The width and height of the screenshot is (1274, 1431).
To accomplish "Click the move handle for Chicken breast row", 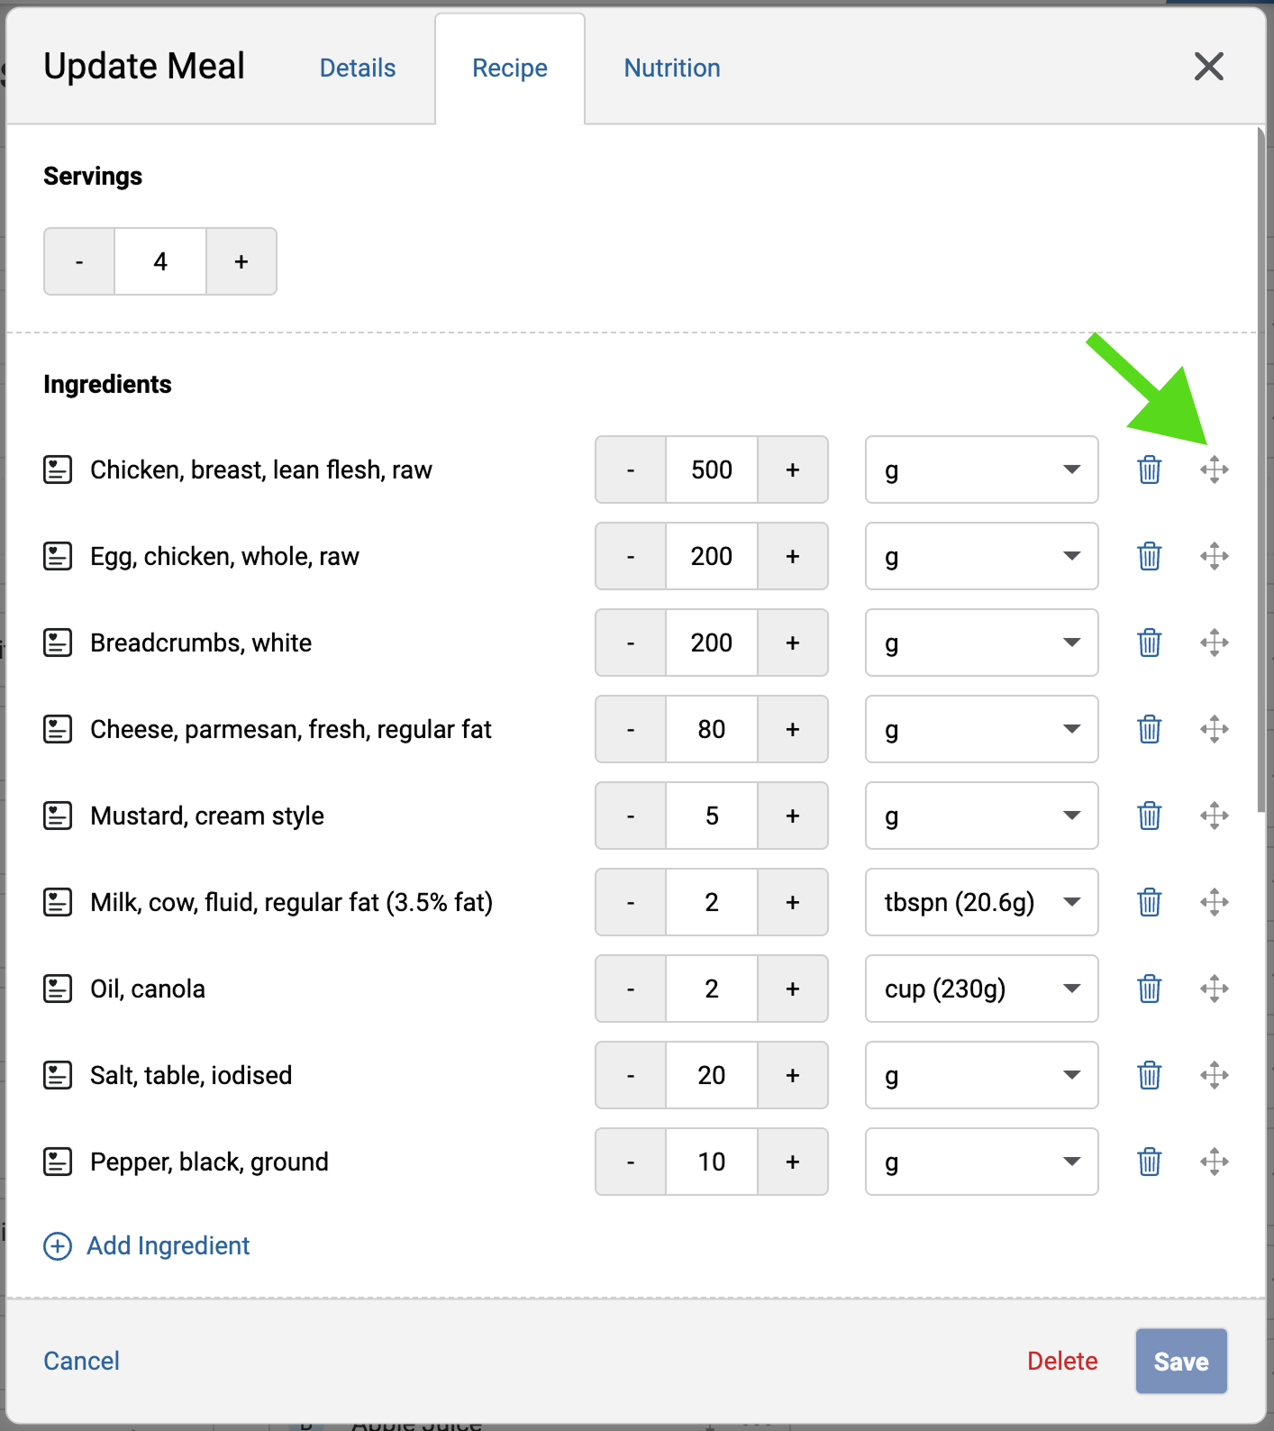I will [1214, 469].
